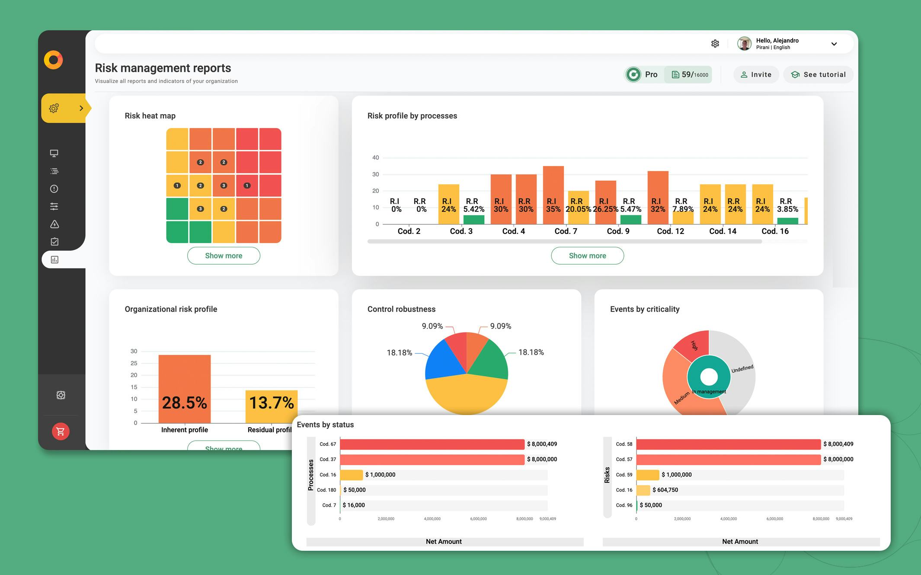Click the alert circle icon in sidebar
This screenshot has width=921, height=575.
point(54,188)
